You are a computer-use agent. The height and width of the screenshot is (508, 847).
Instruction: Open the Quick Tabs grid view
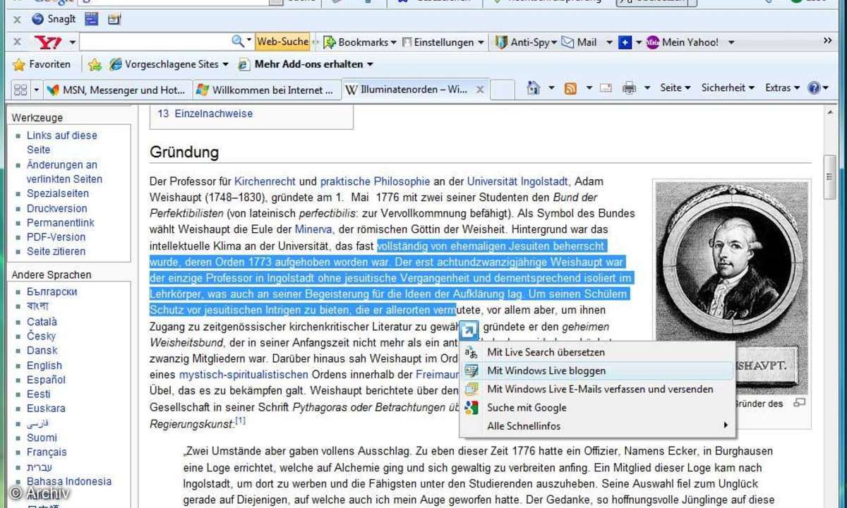click(20, 90)
